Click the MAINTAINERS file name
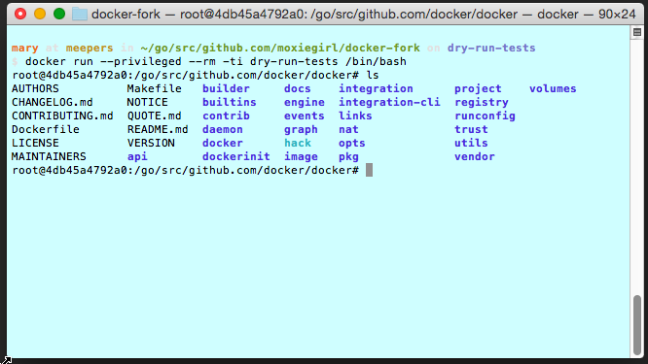Screen dimensions: 648x364 point(49,156)
